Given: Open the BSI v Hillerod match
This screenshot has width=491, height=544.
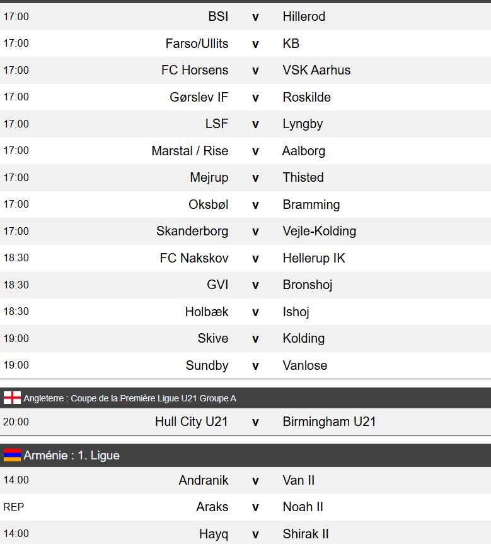Looking at the screenshot, I should [x=255, y=17].
